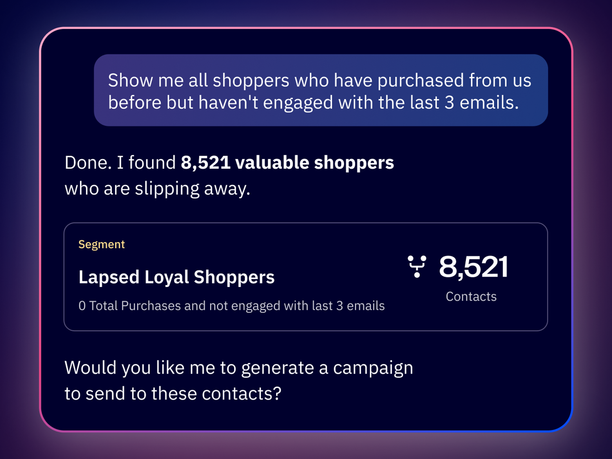Click the bold "8,521 valuable shoppers" text
The height and width of the screenshot is (459, 612).
click(x=287, y=163)
